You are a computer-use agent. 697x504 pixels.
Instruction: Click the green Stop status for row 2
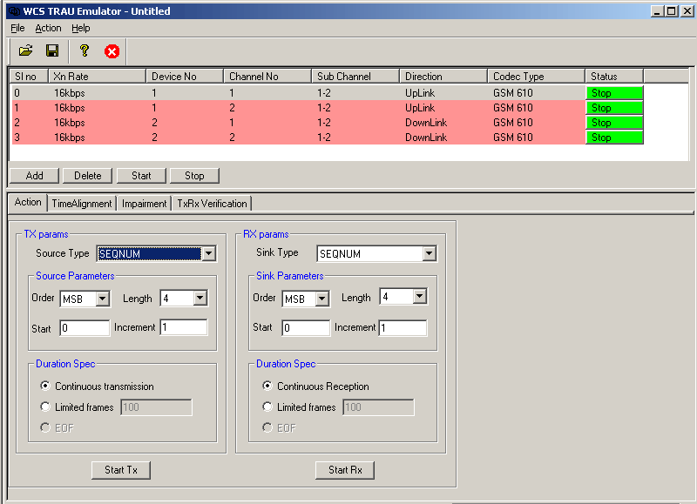tap(614, 123)
